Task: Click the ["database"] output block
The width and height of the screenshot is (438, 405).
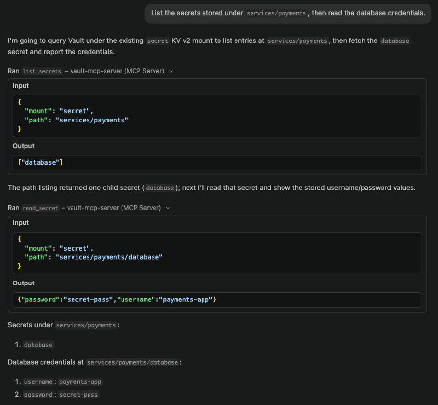Action: [x=217, y=162]
